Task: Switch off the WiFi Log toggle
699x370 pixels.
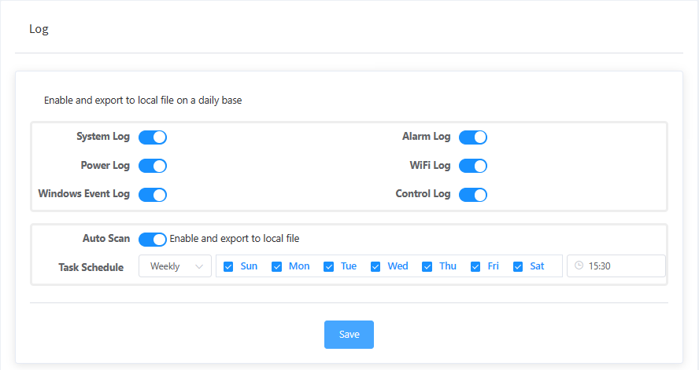Action: click(473, 166)
